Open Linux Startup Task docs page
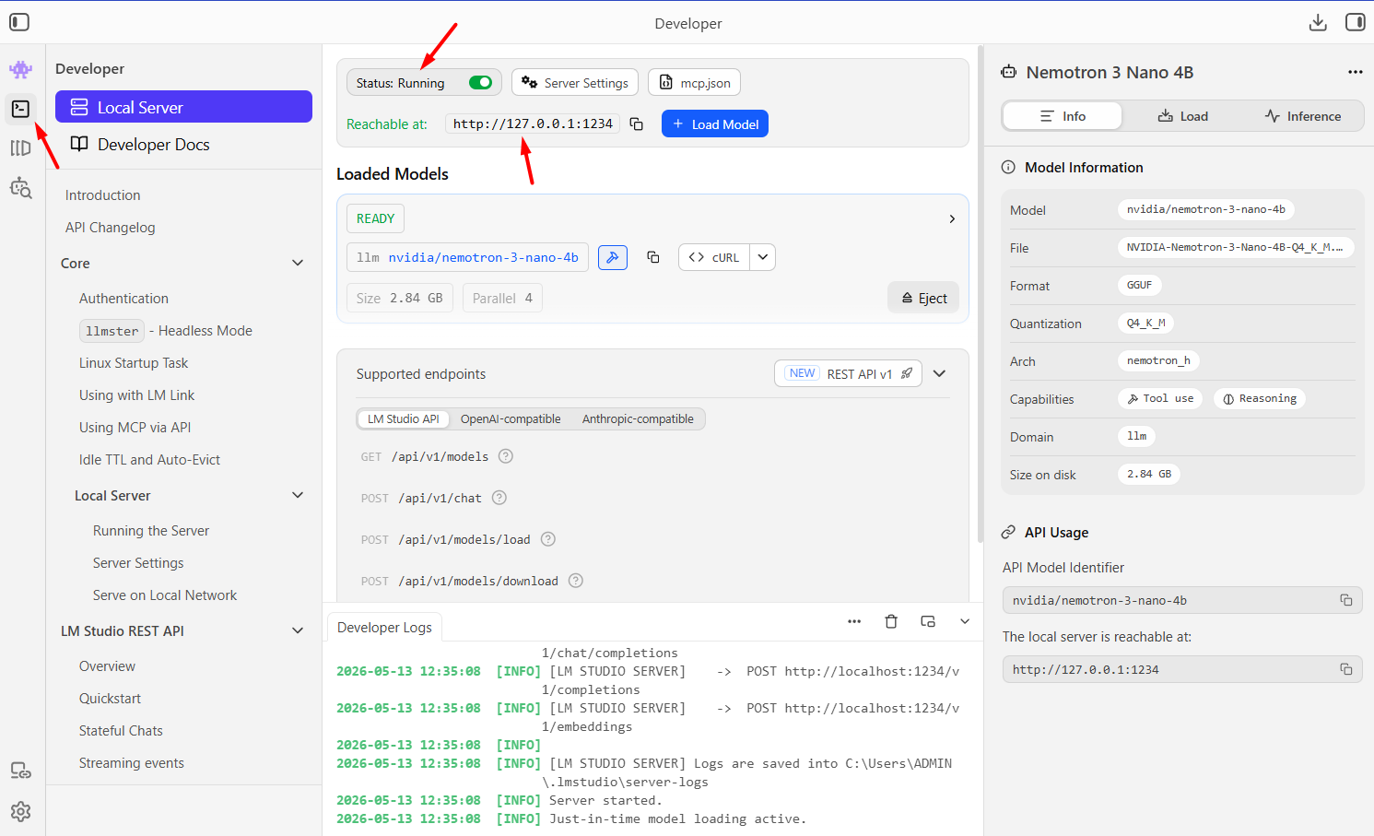 click(134, 363)
